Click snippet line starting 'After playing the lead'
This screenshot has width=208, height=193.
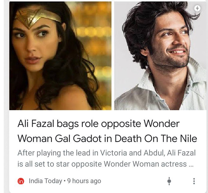pos(106,153)
